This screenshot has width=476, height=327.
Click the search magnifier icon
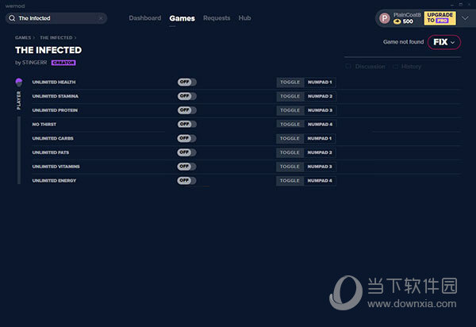point(11,18)
